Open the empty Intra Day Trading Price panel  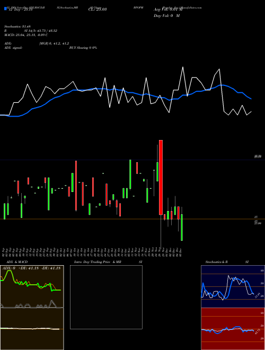tap(106, 297)
